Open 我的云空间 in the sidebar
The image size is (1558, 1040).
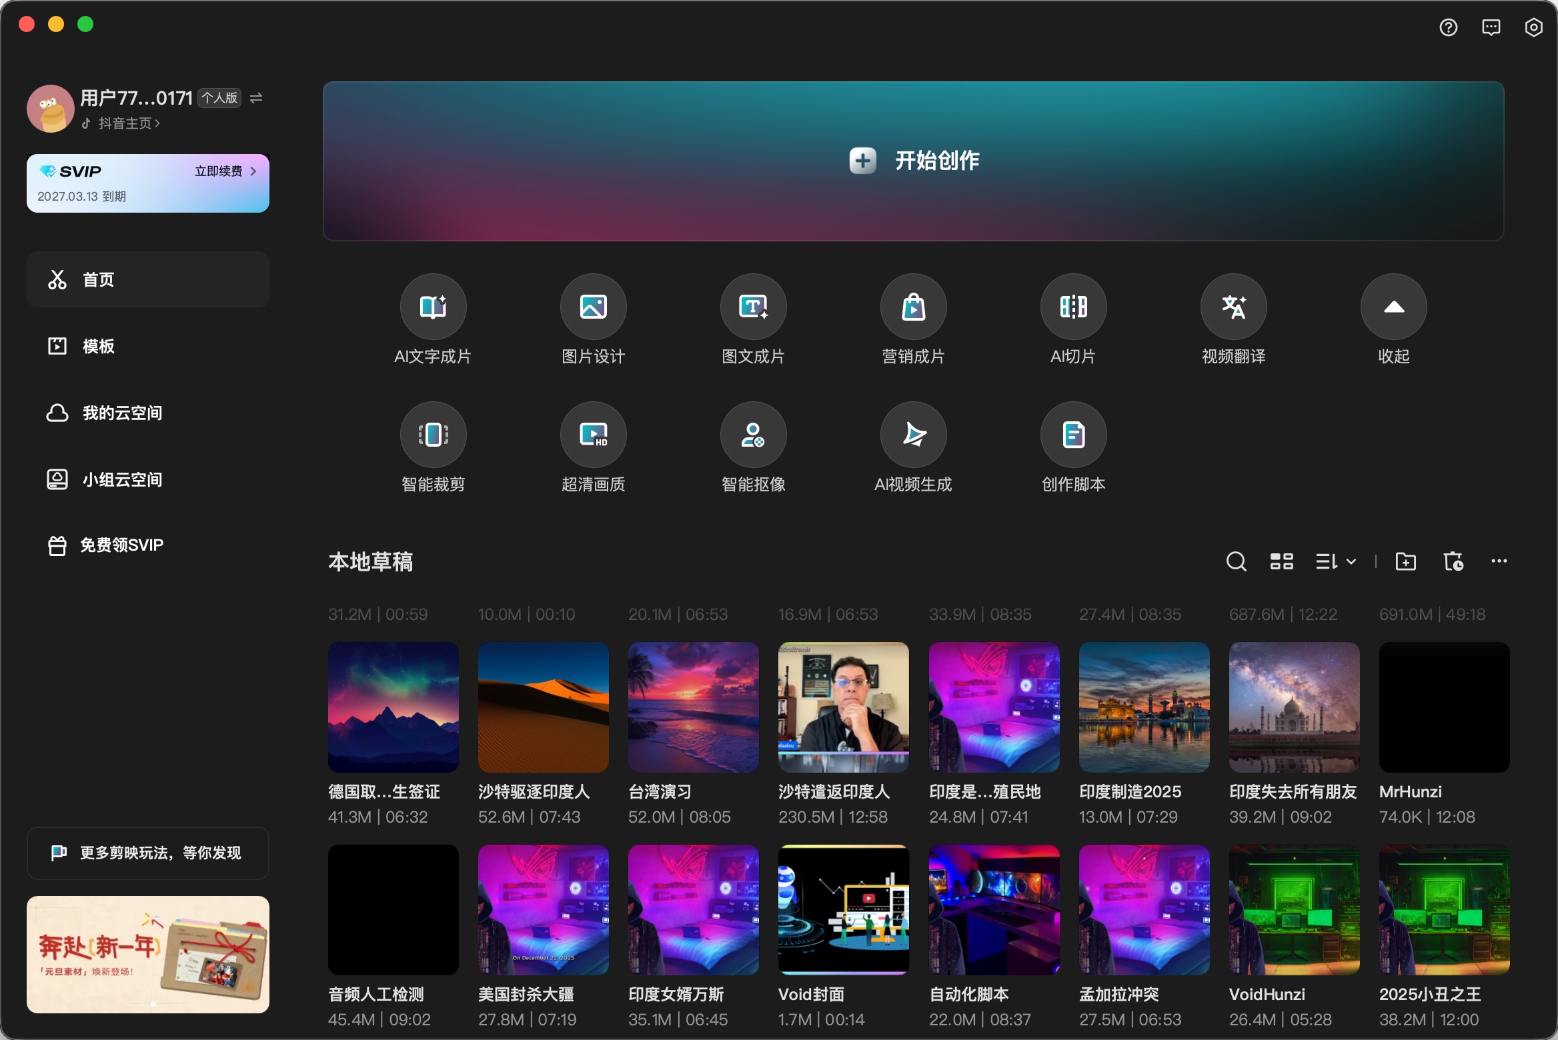coord(122,413)
